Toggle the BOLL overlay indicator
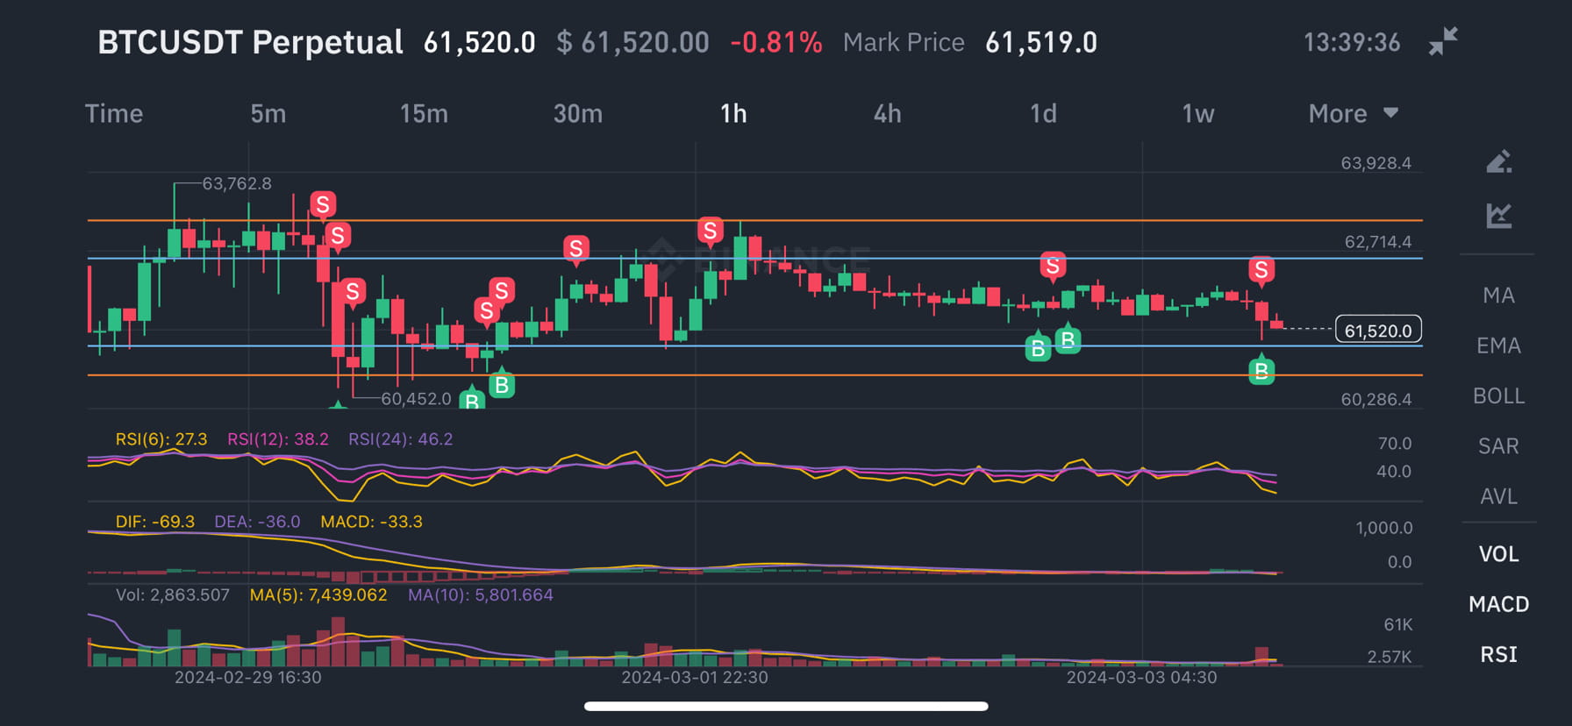 [1498, 396]
